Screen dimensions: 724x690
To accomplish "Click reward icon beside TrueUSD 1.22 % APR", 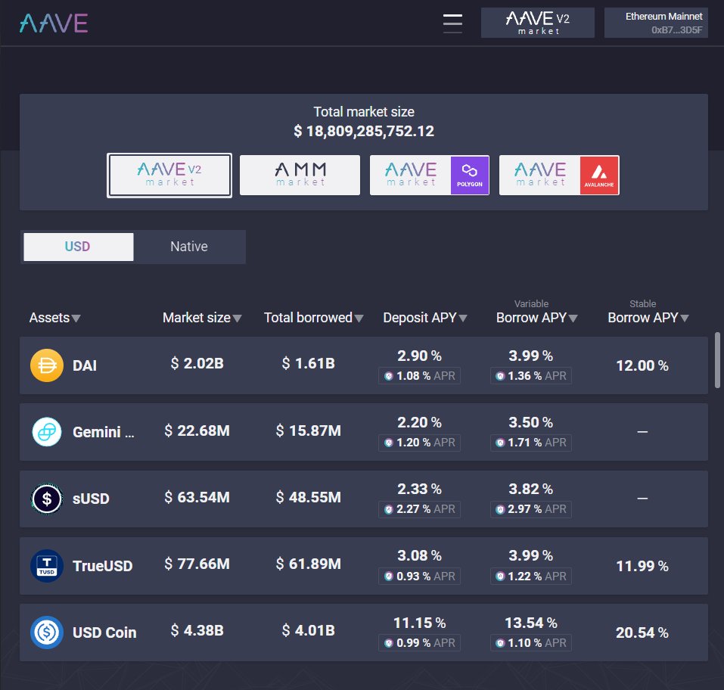I will [x=500, y=576].
